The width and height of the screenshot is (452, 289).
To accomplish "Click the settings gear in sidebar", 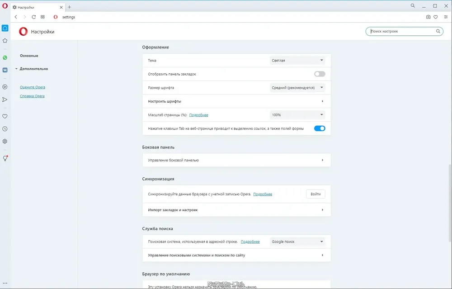I will pyautogui.click(x=5, y=141).
